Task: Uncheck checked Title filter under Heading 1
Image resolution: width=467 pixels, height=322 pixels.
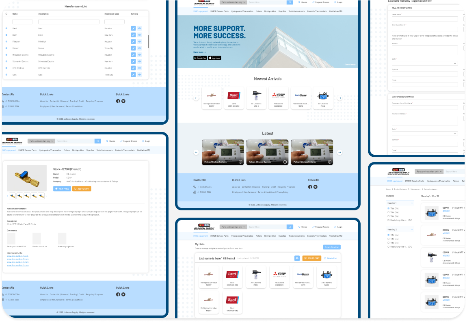Action: point(388,208)
